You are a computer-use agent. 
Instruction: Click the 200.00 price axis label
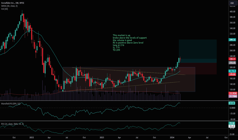232,67
